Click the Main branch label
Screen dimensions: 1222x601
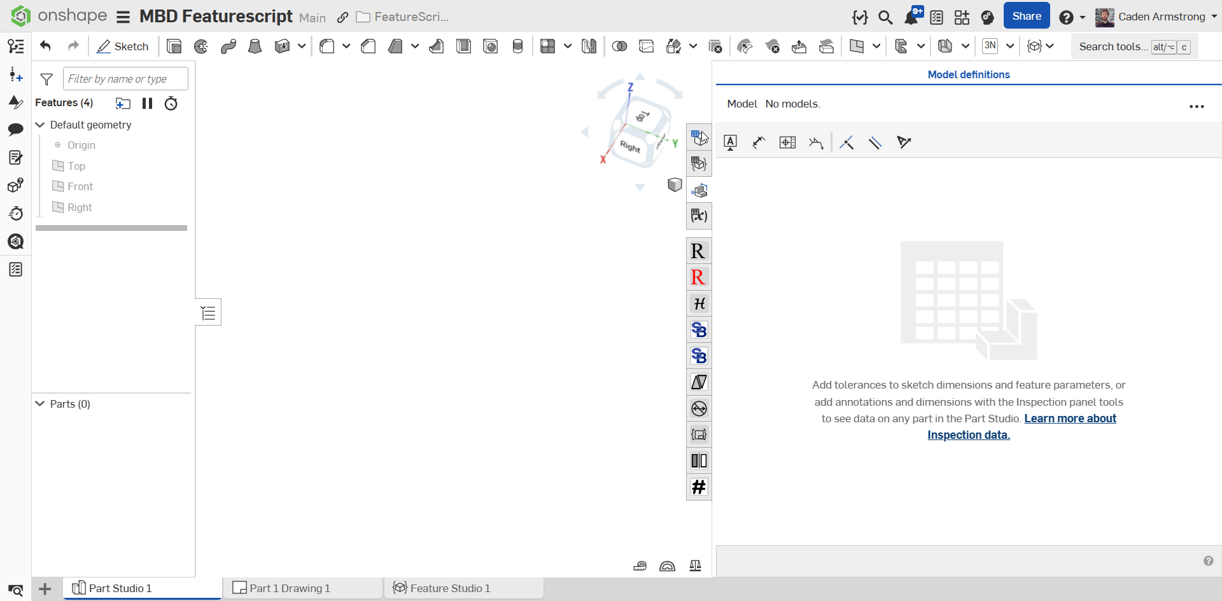point(313,18)
